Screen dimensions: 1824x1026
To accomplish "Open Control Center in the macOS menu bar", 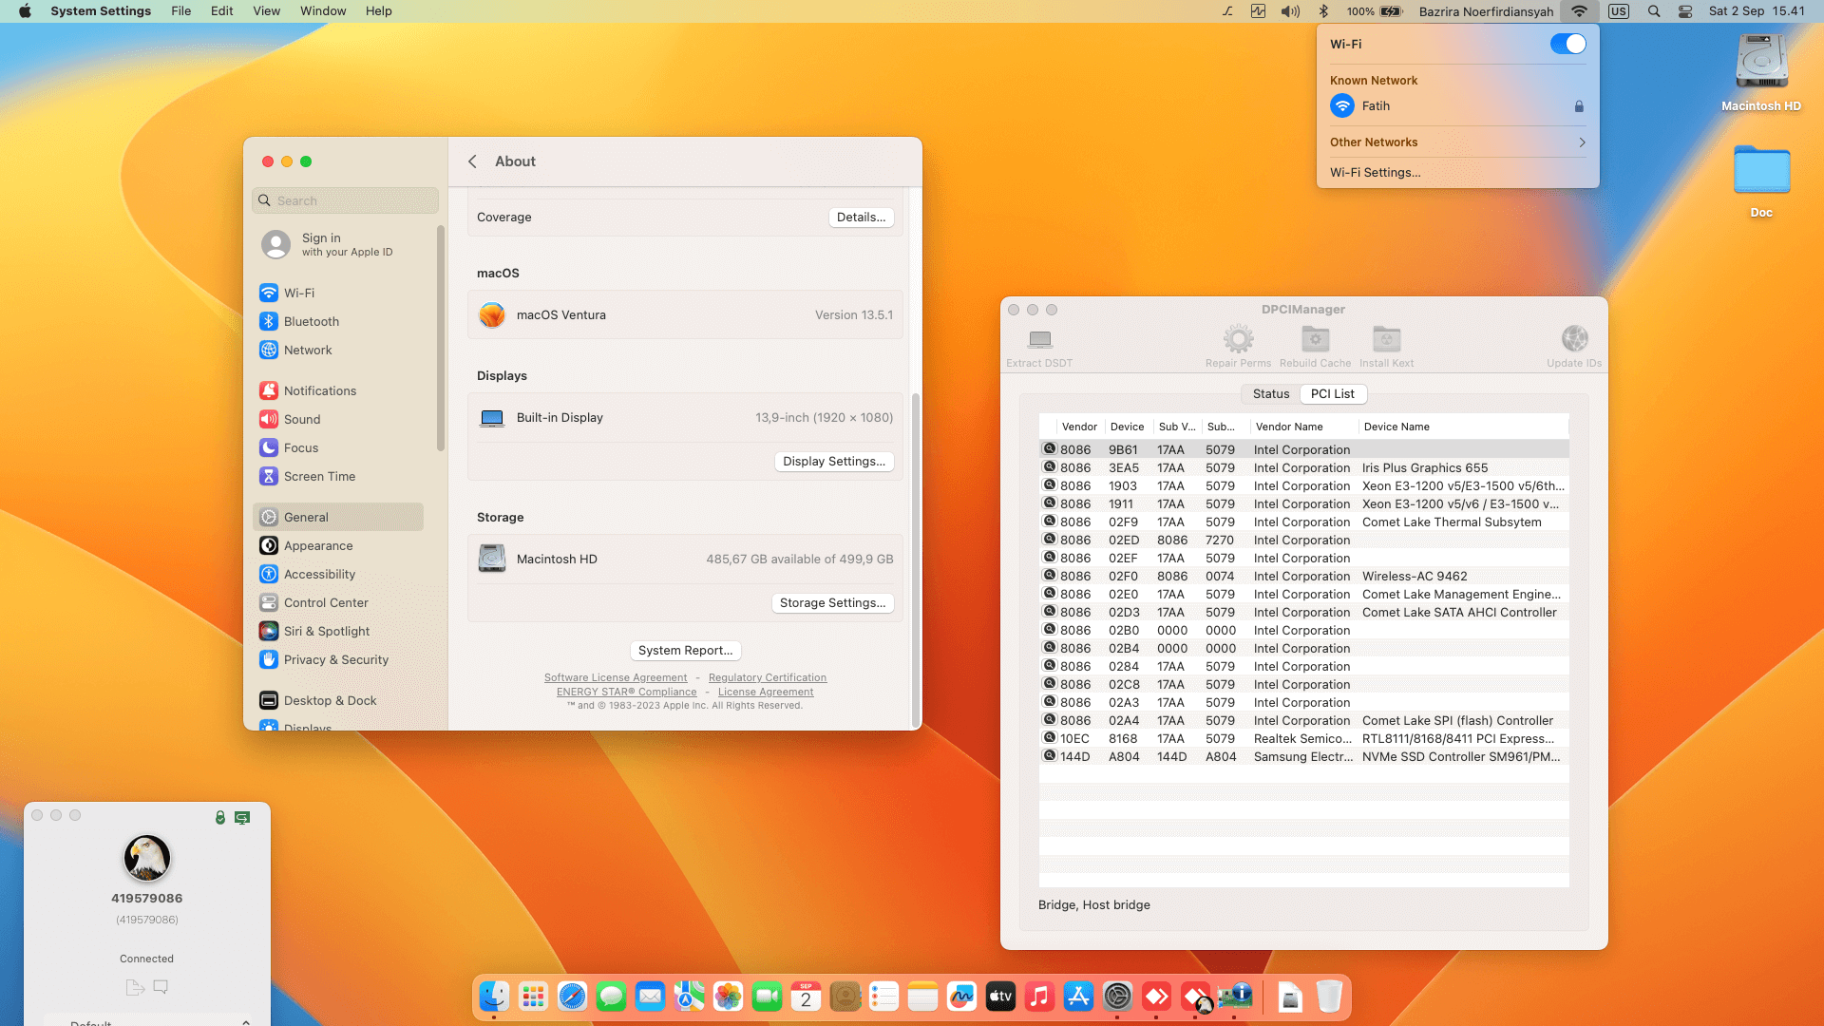I will (x=1685, y=11).
